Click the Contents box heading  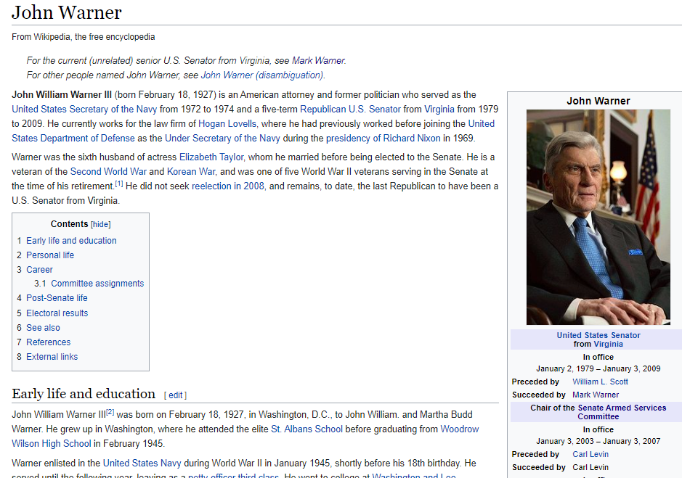[x=69, y=224]
